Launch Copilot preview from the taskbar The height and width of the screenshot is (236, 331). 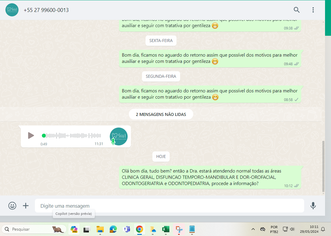pos(74,229)
